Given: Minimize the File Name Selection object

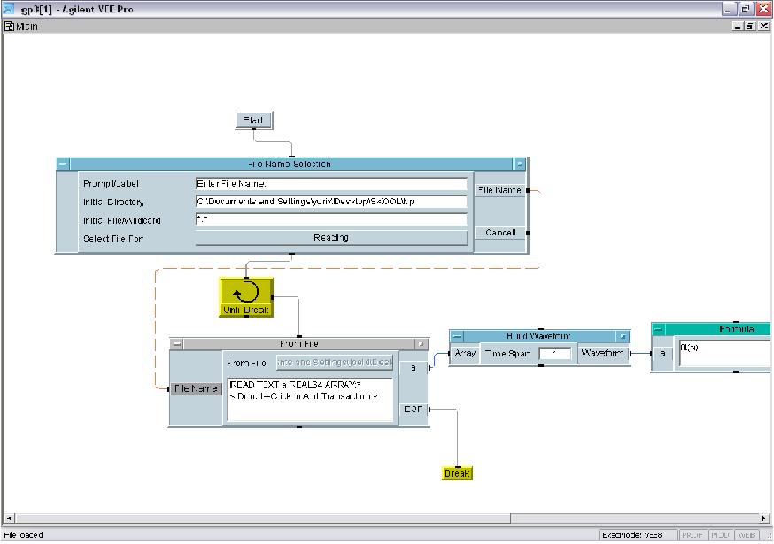Looking at the screenshot, I should point(520,164).
